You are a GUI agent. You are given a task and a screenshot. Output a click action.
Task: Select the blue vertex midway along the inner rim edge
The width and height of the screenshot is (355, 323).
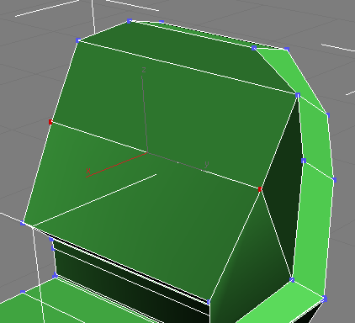point(304,161)
